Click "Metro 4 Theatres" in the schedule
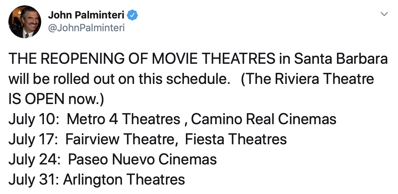The image size is (398, 194). click(124, 119)
